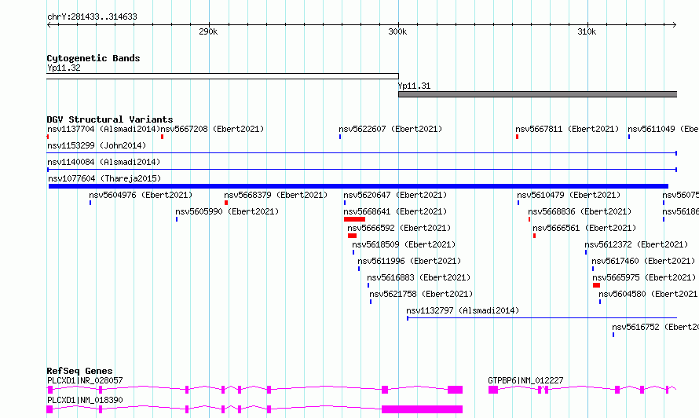The height and width of the screenshot is (418, 699).
Task: Select the nsv5604976 (Ebert2021) label
Action: [141, 196]
